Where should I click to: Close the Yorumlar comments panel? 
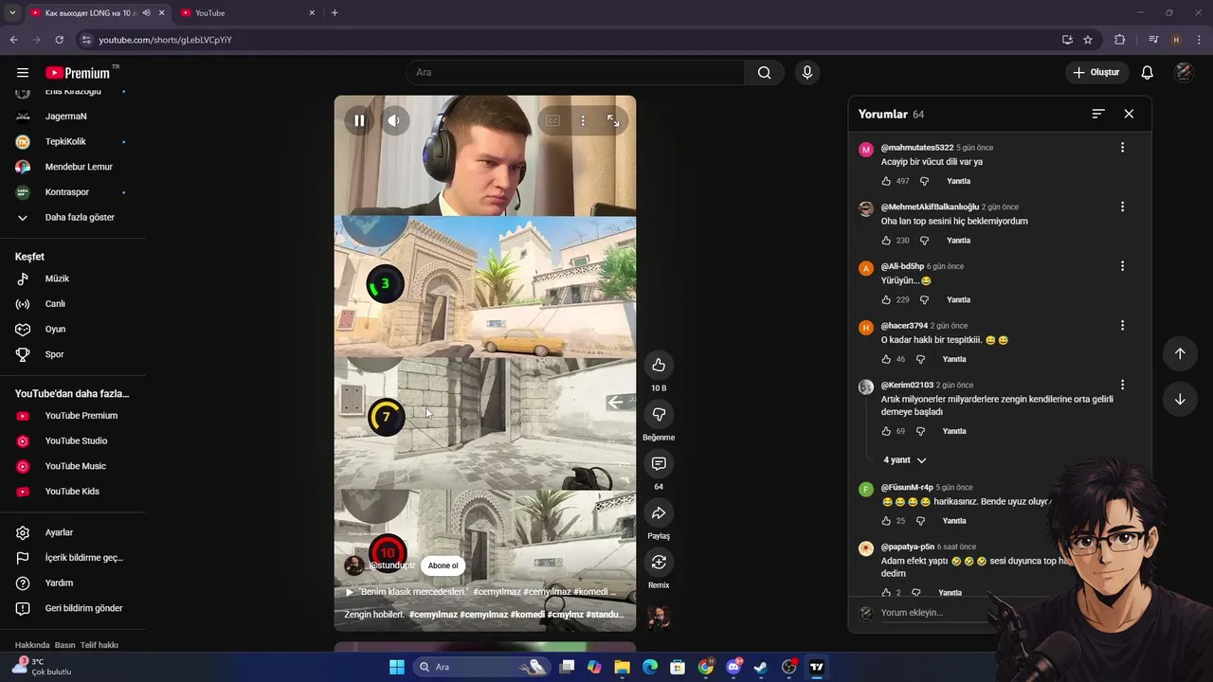1129,114
